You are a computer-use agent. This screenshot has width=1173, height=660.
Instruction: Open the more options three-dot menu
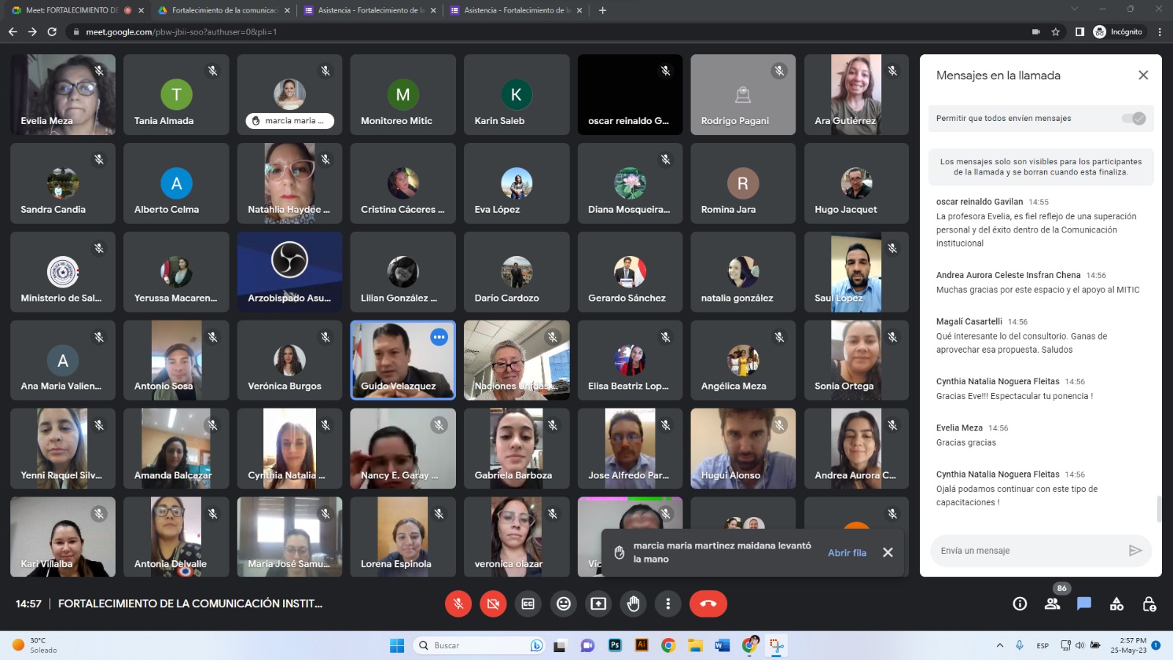coord(668,604)
